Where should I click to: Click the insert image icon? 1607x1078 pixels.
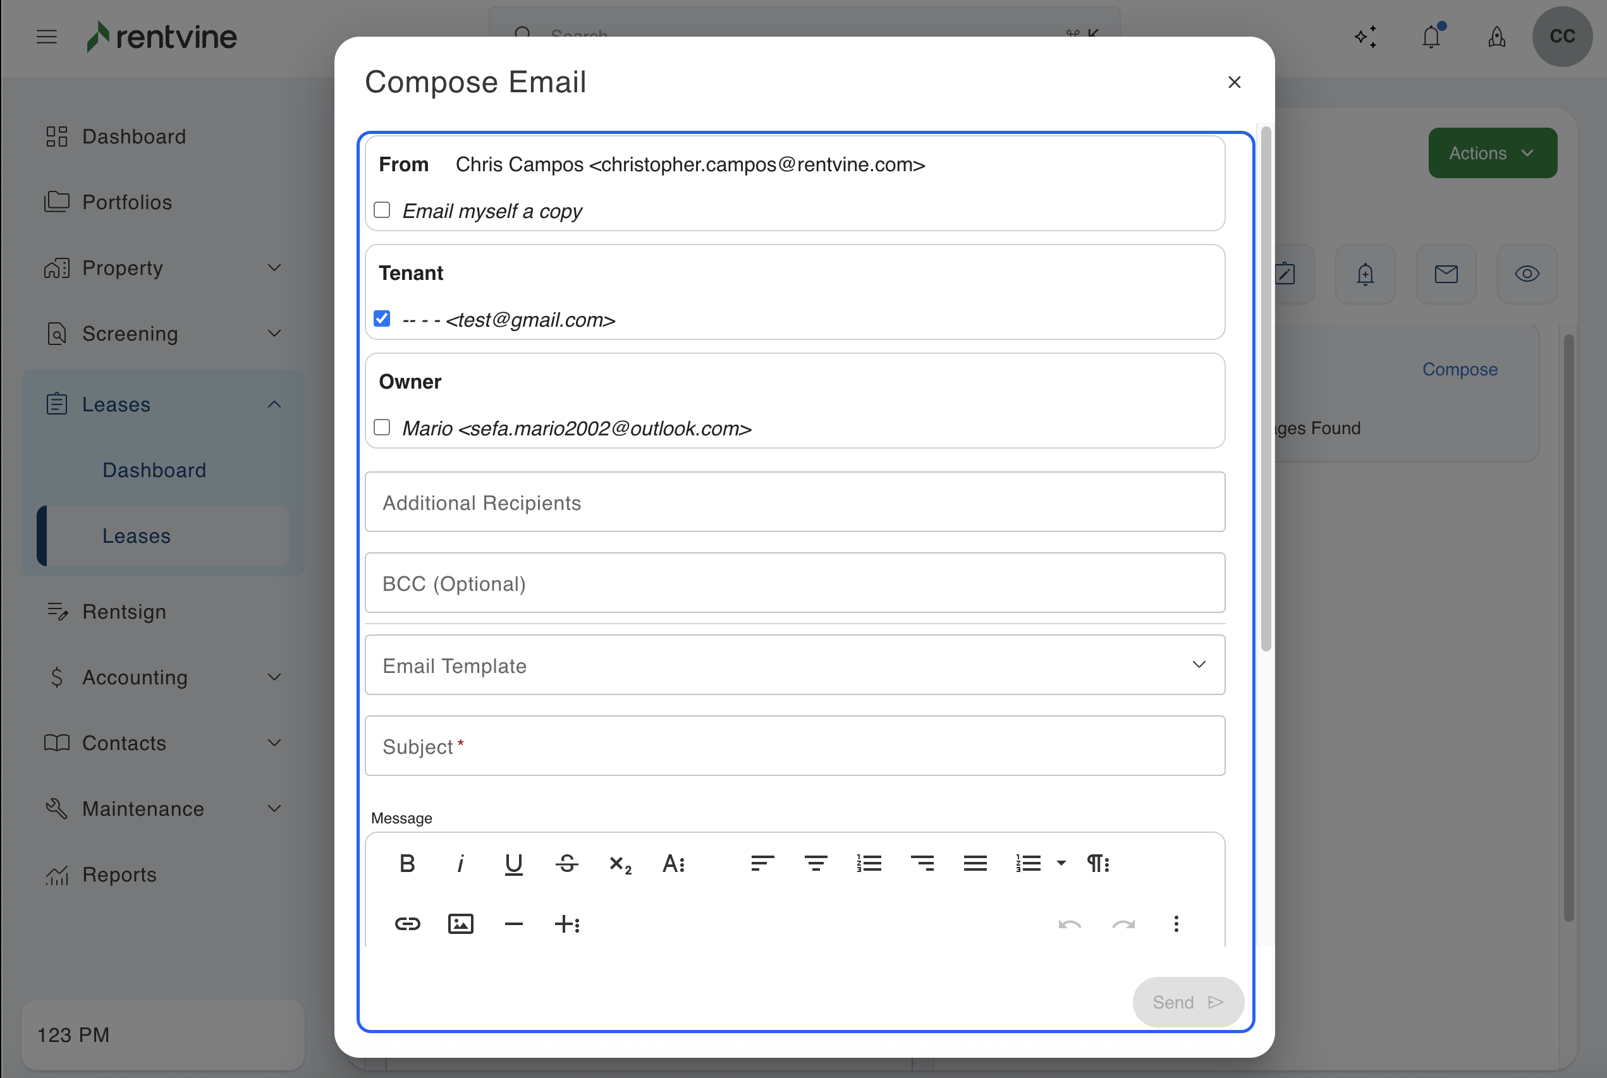[x=460, y=924]
